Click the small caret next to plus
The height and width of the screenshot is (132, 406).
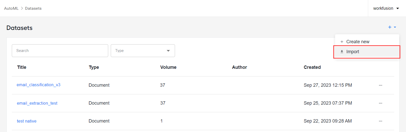pyautogui.click(x=395, y=27)
